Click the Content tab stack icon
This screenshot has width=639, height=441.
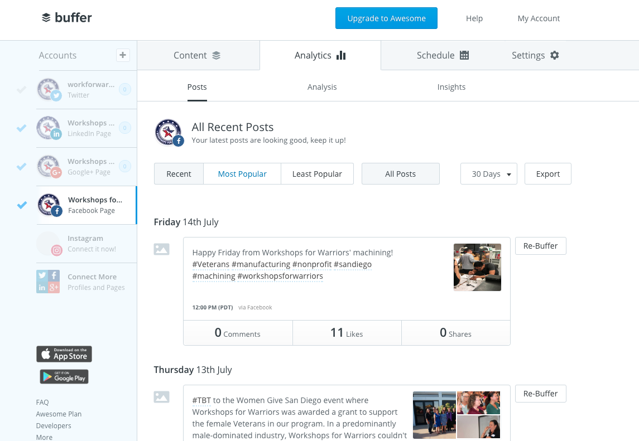point(217,55)
